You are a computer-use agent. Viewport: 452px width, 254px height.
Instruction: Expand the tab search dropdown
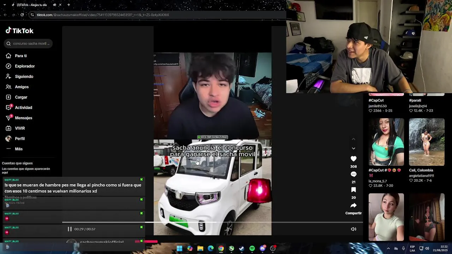click(x=4, y=5)
